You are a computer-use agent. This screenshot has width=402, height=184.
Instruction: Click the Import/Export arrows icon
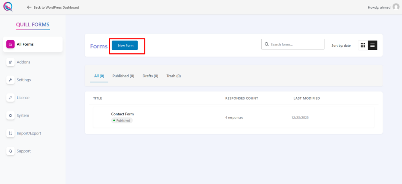(x=11, y=133)
